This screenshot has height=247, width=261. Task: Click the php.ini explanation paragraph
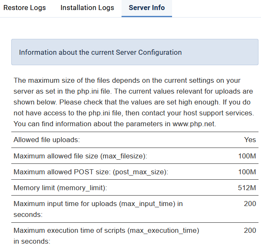134,102
